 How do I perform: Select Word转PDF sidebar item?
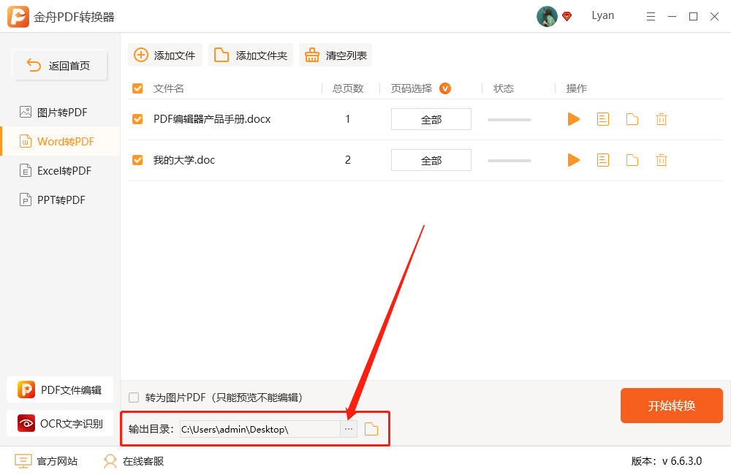click(x=61, y=141)
